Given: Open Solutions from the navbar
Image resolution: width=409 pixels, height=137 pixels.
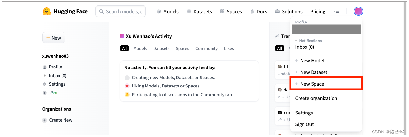Looking at the screenshot, I should pos(289,11).
